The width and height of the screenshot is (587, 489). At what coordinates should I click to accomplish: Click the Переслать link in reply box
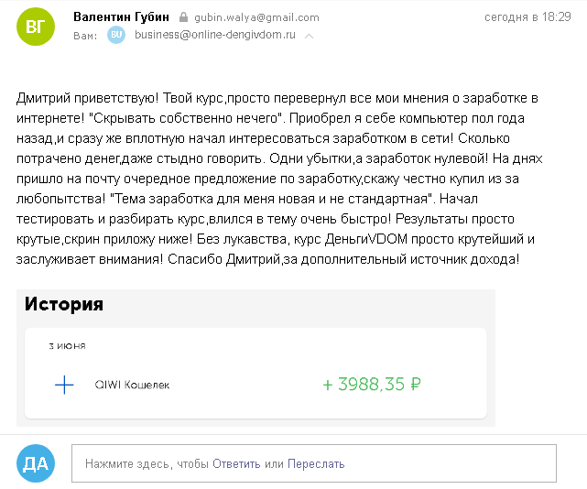tap(316, 464)
